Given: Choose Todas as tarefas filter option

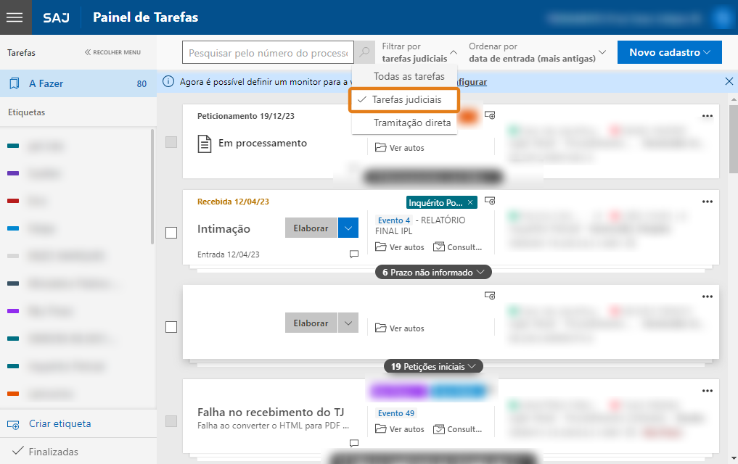Looking at the screenshot, I should (x=409, y=76).
